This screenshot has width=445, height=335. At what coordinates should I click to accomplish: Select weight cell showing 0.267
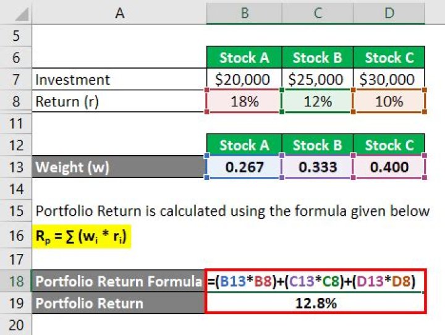coord(244,167)
